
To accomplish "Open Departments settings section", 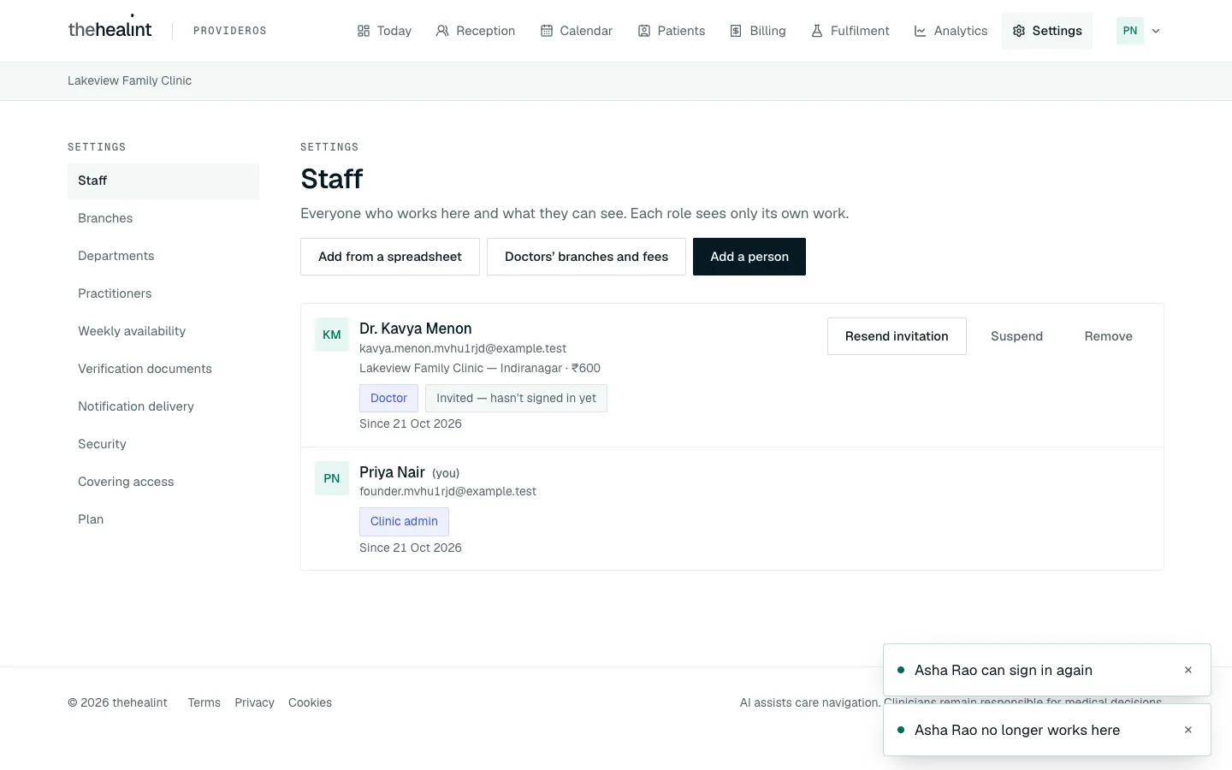I will (163, 256).
